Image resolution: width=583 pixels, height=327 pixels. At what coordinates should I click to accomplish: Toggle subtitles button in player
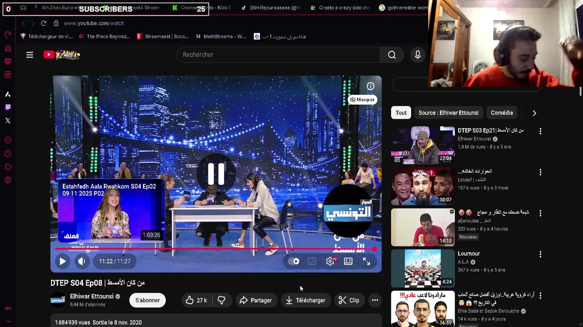coord(312,261)
